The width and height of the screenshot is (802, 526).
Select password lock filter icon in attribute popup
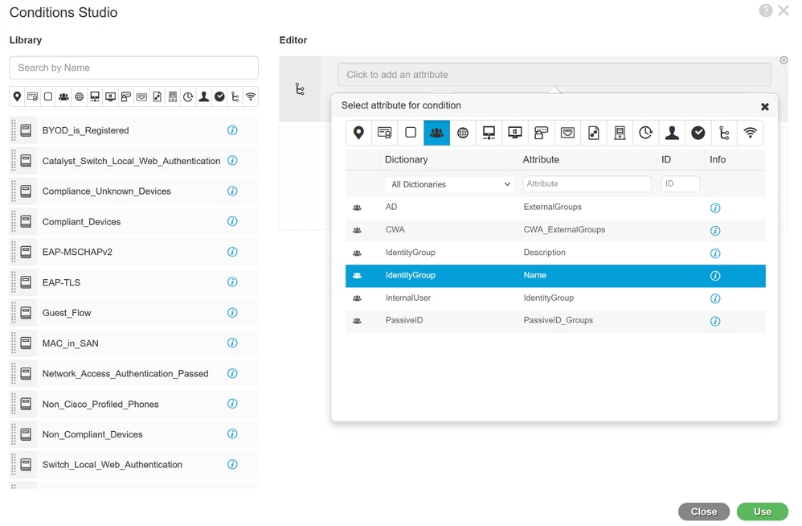click(x=541, y=133)
